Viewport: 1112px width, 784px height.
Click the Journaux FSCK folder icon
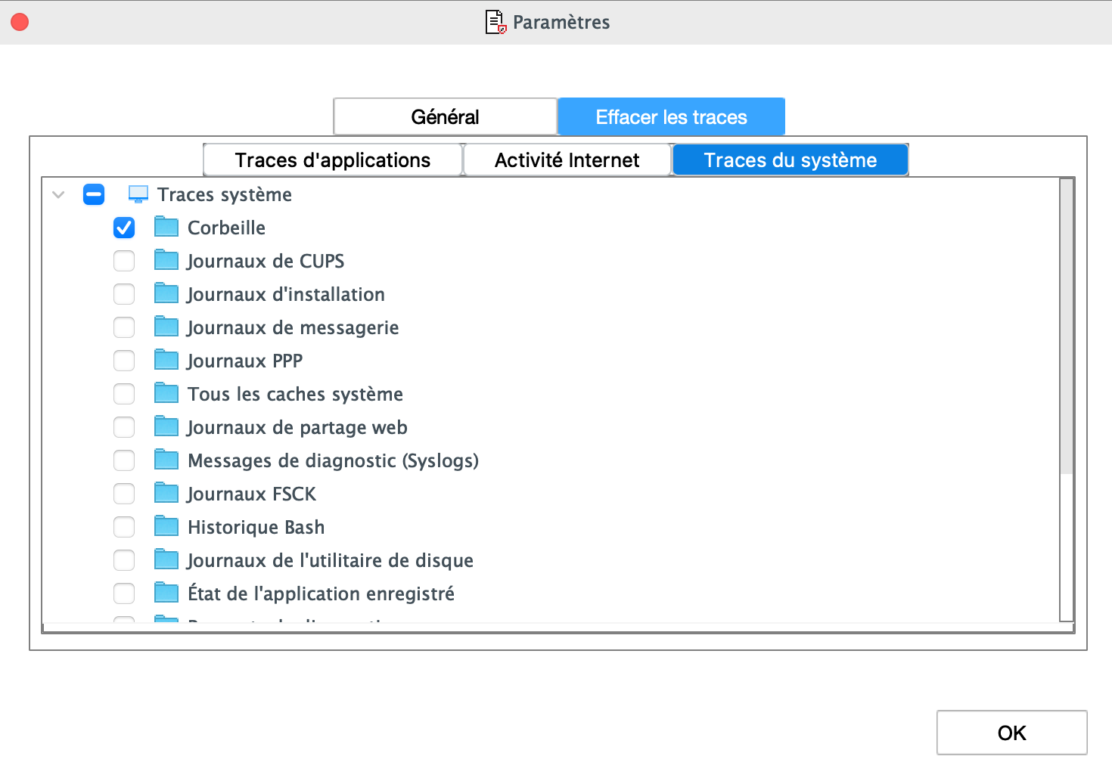point(166,493)
